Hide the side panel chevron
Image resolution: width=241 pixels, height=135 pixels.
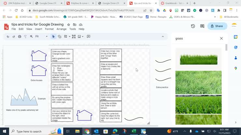coord(235,122)
